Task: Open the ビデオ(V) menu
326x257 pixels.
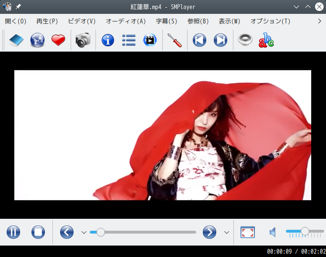Action: (x=82, y=21)
